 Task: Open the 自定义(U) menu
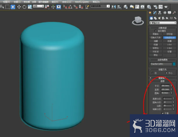pyautogui.click(x=67, y=2)
